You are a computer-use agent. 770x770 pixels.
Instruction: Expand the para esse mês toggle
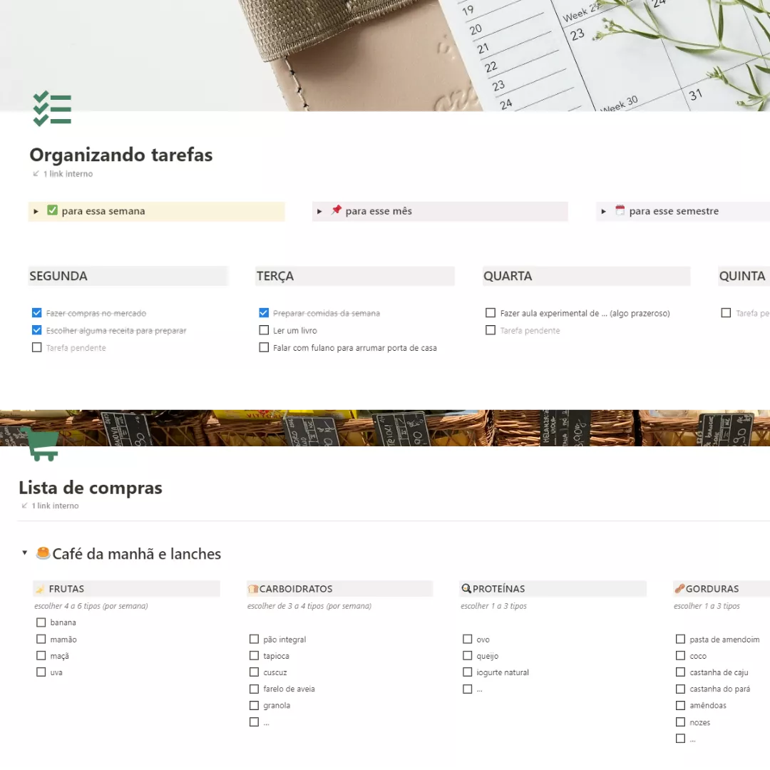click(x=319, y=212)
